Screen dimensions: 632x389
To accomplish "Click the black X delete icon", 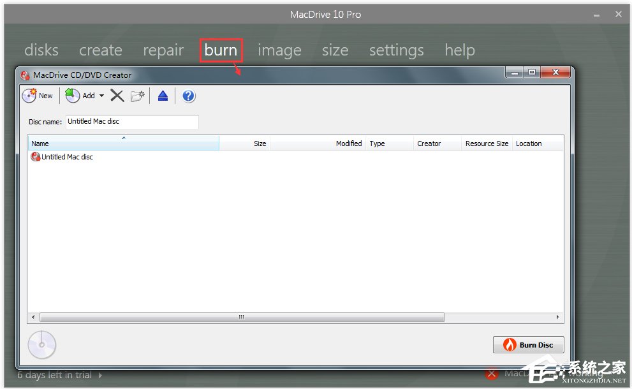I will (117, 96).
